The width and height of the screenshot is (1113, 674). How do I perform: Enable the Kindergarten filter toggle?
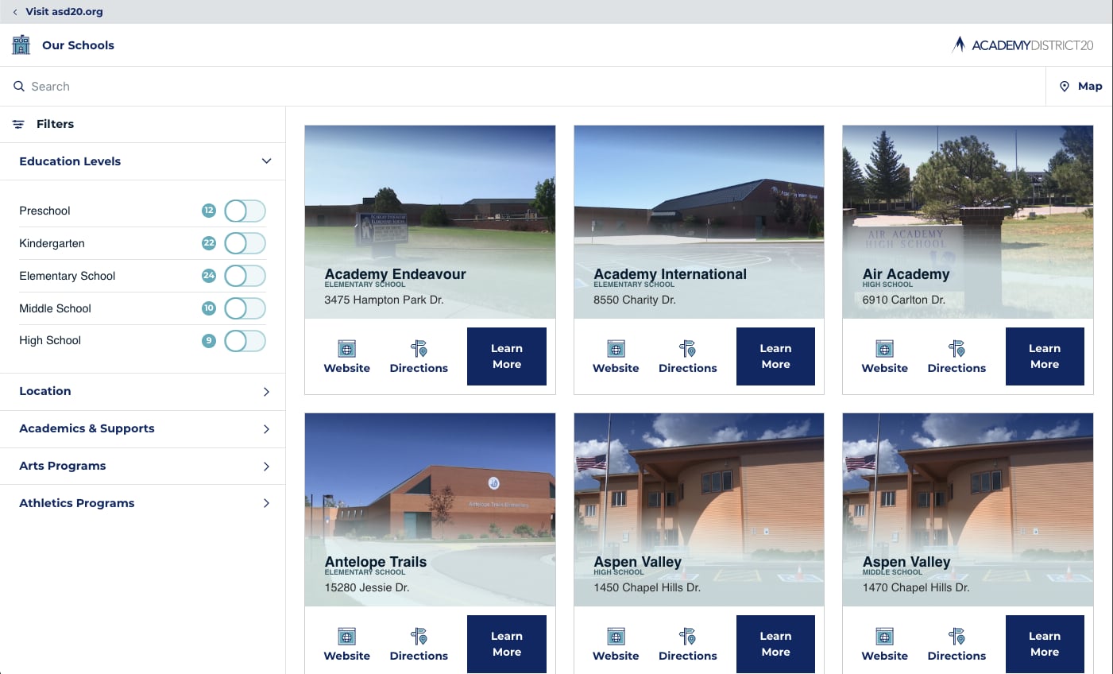[x=245, y=243]
